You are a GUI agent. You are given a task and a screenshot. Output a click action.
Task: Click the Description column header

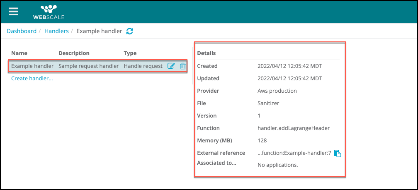tap(74, 53)
